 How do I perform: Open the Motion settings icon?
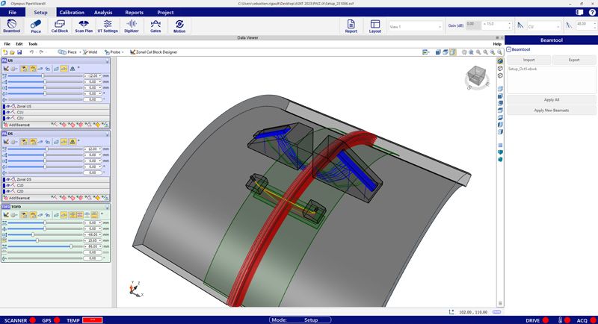[x=179, y=26]
